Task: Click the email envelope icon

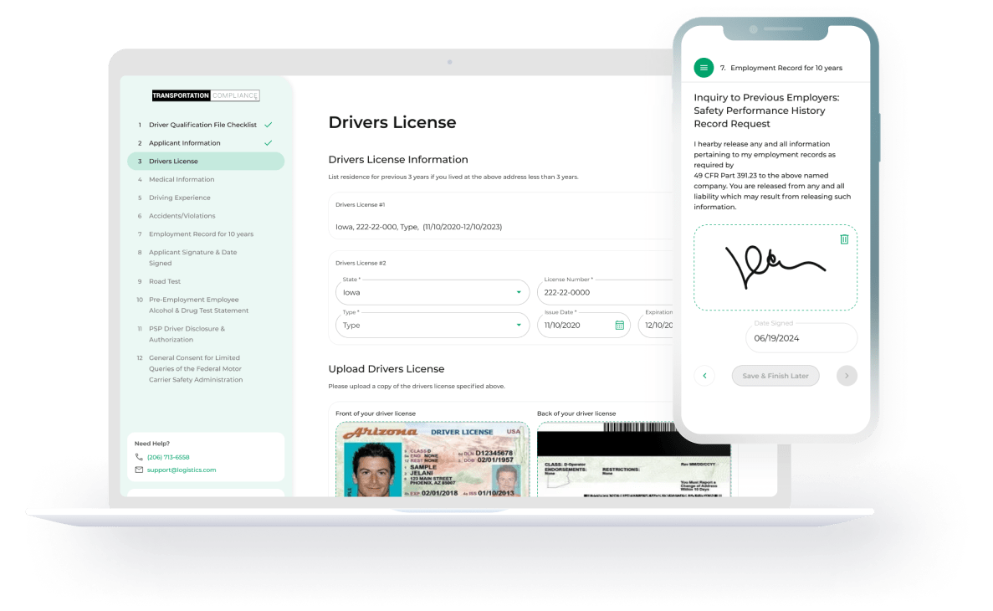Action: (139, 470)
